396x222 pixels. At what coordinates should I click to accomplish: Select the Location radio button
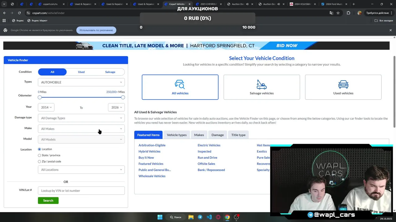coord(39,149)
